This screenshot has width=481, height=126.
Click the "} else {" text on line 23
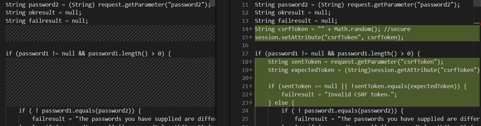click(x=281, y=103)
